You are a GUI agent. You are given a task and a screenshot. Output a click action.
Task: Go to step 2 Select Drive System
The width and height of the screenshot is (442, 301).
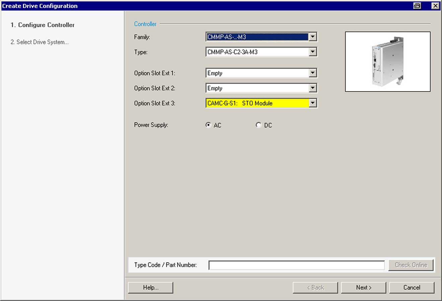(x=40, y=42)
